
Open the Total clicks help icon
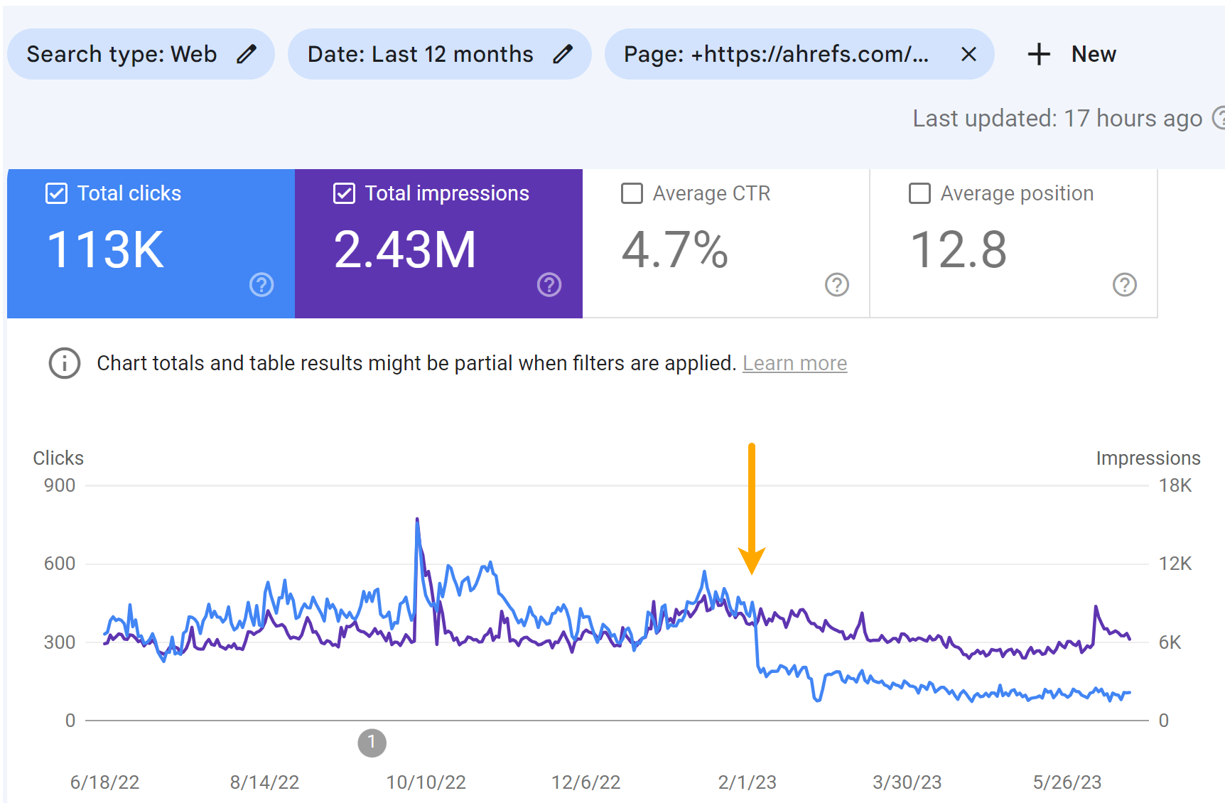(x=261, y=285)
